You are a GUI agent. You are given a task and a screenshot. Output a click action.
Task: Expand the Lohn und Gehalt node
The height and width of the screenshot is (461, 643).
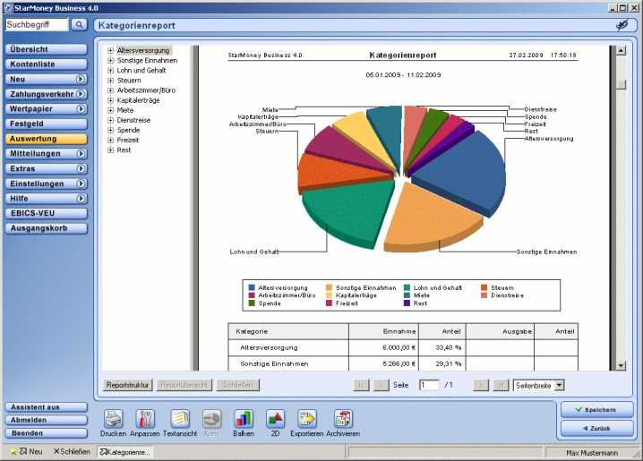pos(110,71)
